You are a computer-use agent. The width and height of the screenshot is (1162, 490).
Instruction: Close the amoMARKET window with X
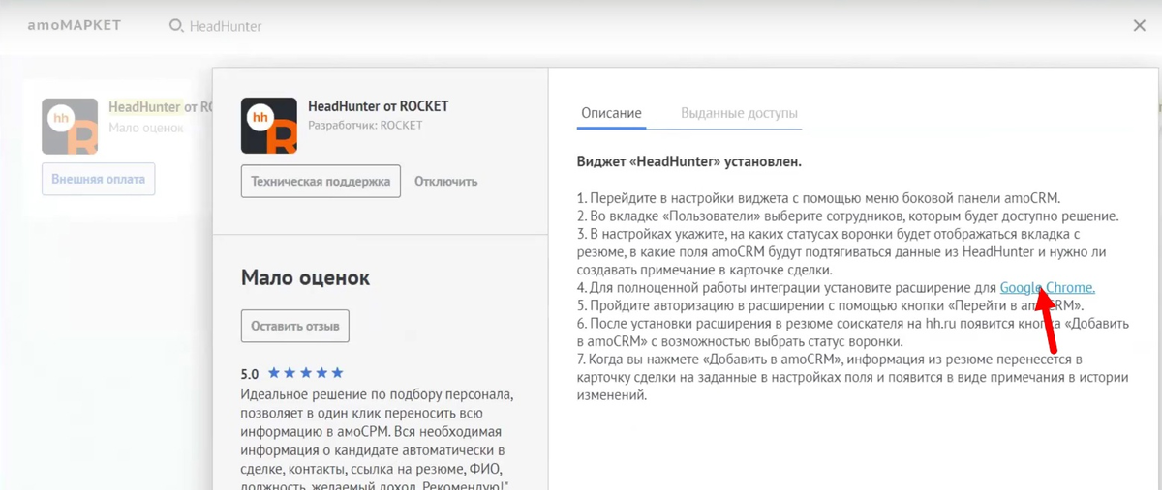tap(1140, 26)
